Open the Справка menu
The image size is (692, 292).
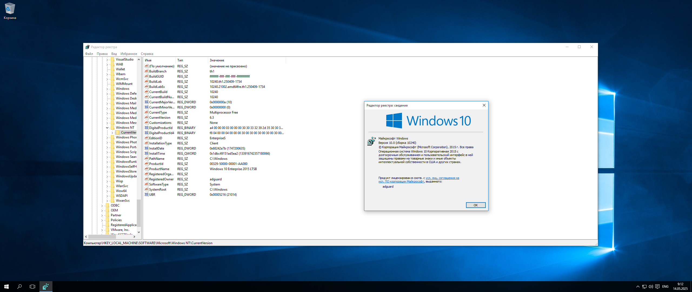147,54
